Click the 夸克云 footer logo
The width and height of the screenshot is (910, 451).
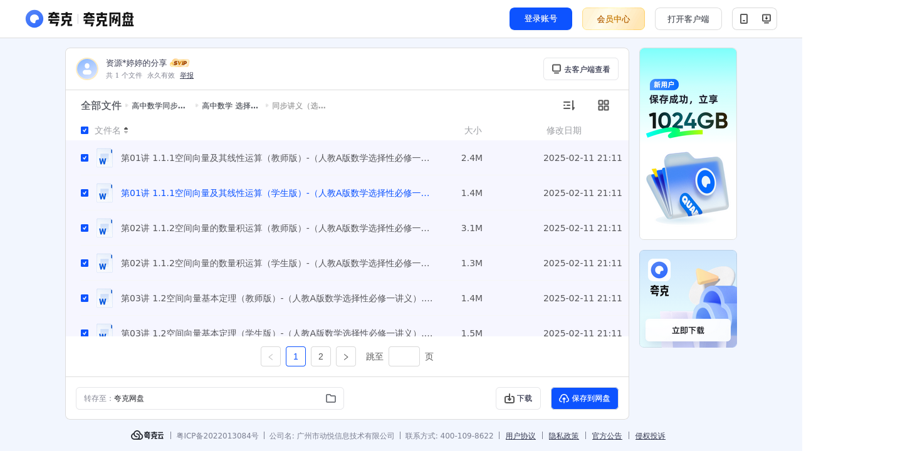(147, 435)
